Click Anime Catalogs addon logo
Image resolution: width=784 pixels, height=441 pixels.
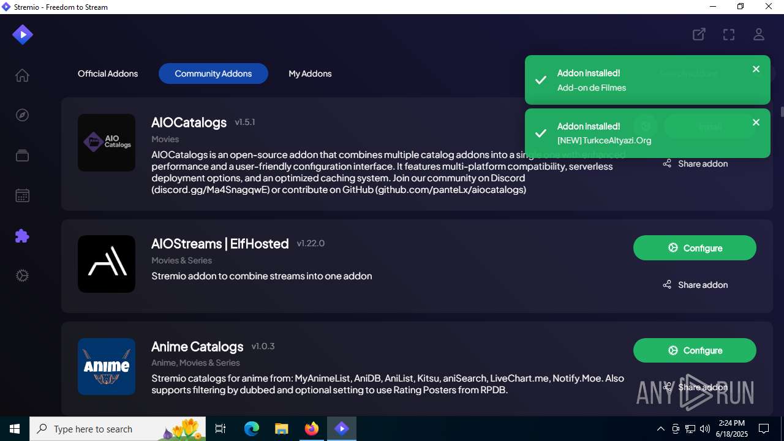click(107, 366)
